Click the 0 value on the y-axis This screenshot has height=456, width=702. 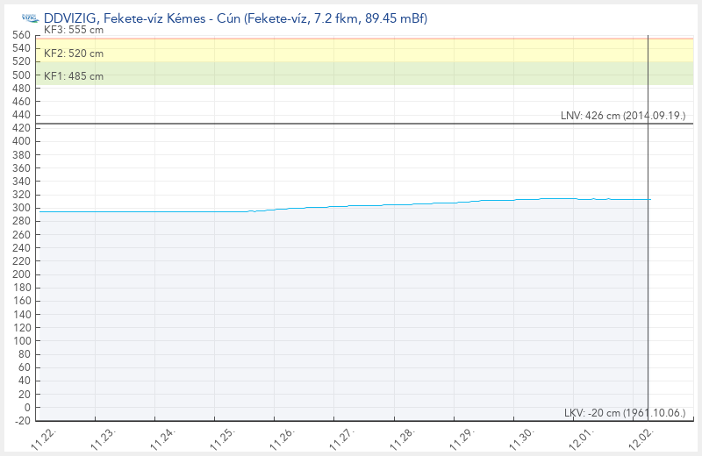(x=28, y=407)
